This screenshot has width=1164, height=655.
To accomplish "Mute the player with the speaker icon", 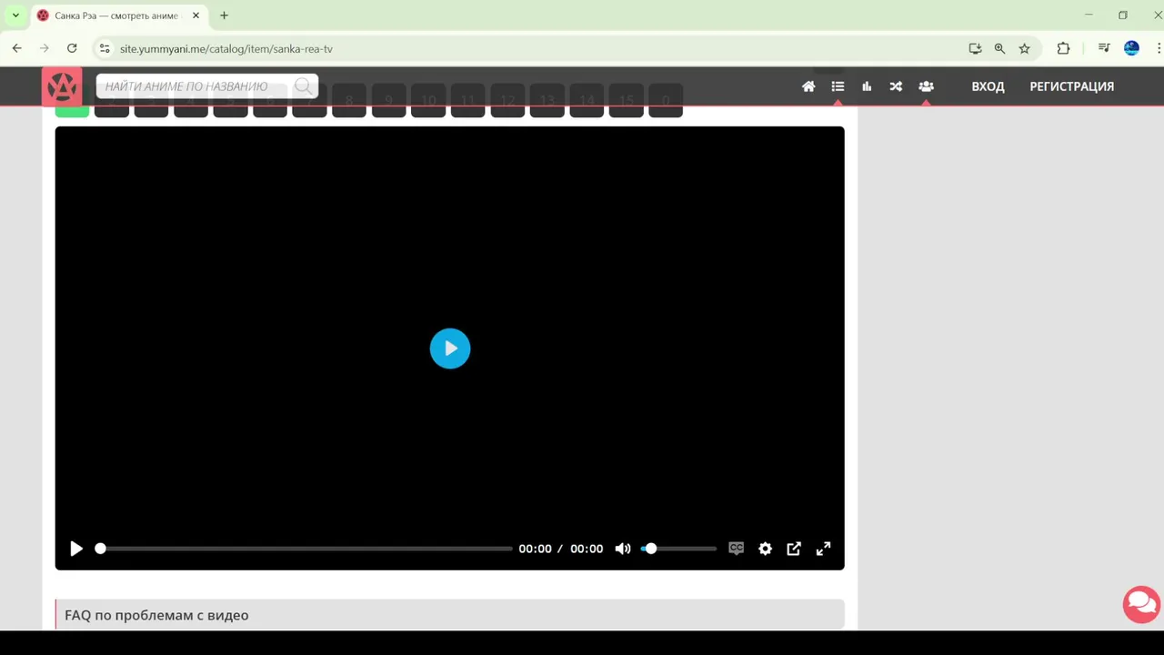I will point(623,549).
